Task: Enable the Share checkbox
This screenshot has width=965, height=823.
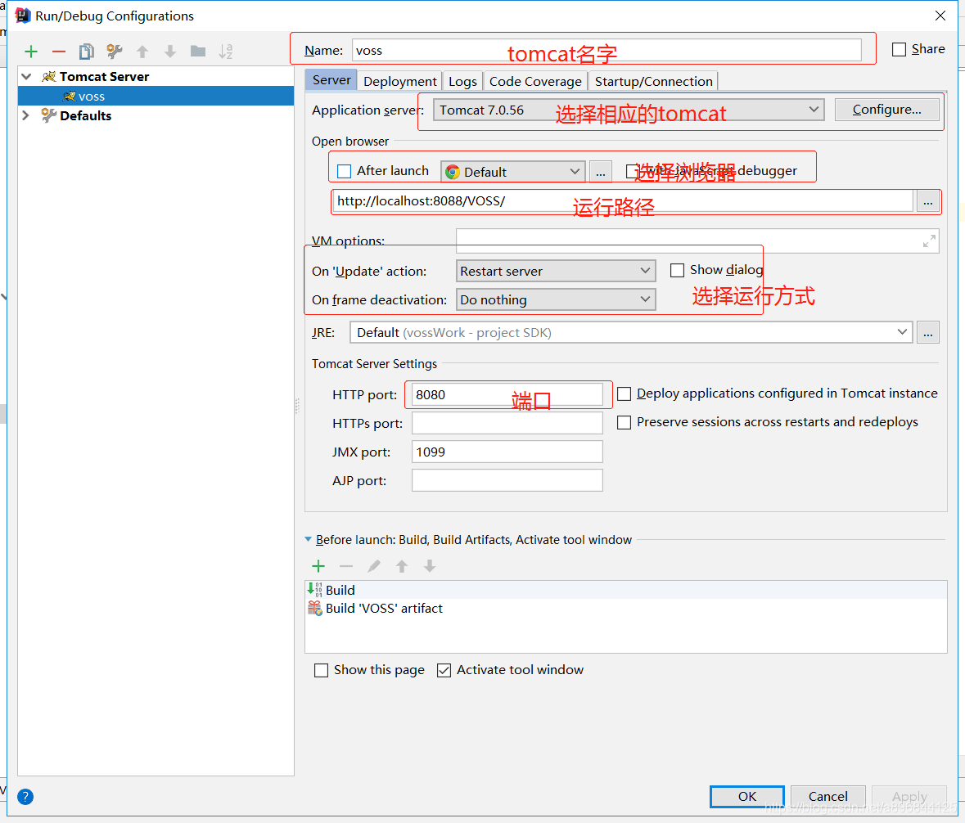Action: coord(900,49)
